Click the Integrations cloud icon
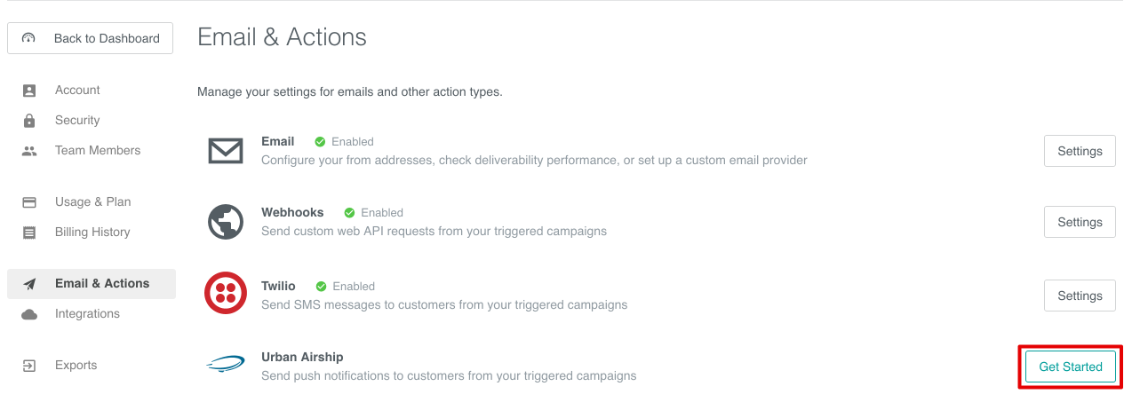The height and width of the screenshot is (410, 1140). click(29, 314)
